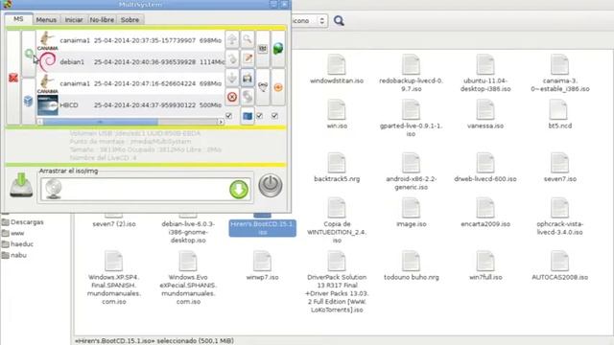Select the backtrack5.nrg file

point(337,168)
